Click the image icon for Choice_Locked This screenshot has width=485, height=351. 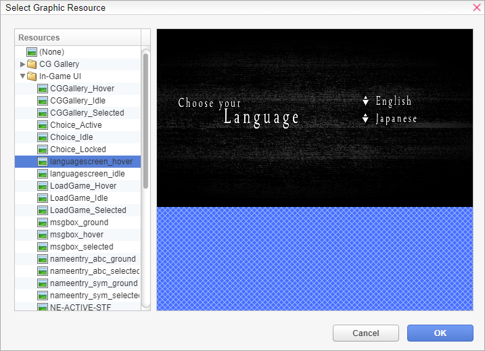(43, 149)
